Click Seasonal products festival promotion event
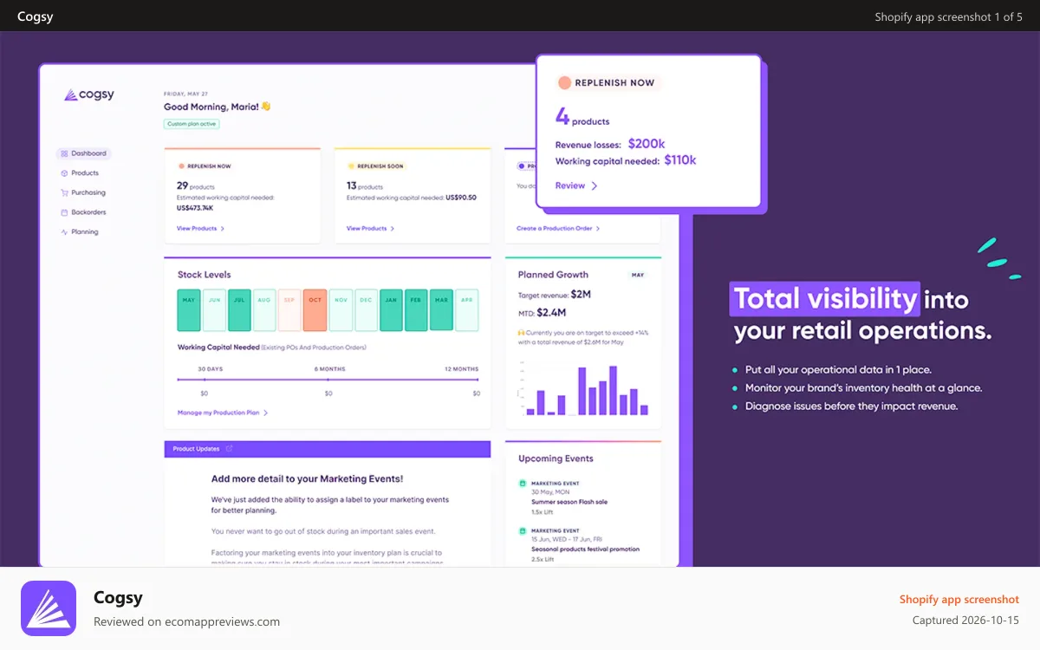The width and height of the screenshot is (1040, 650). (x=585, y=549)
